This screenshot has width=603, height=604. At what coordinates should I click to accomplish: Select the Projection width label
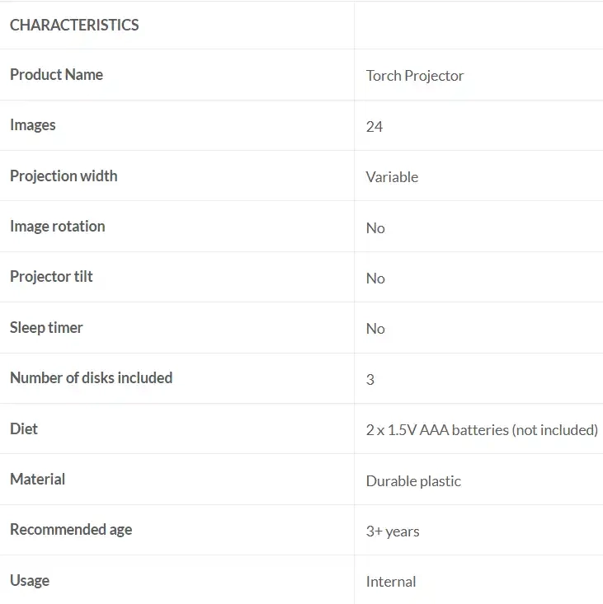pos(64,176)
